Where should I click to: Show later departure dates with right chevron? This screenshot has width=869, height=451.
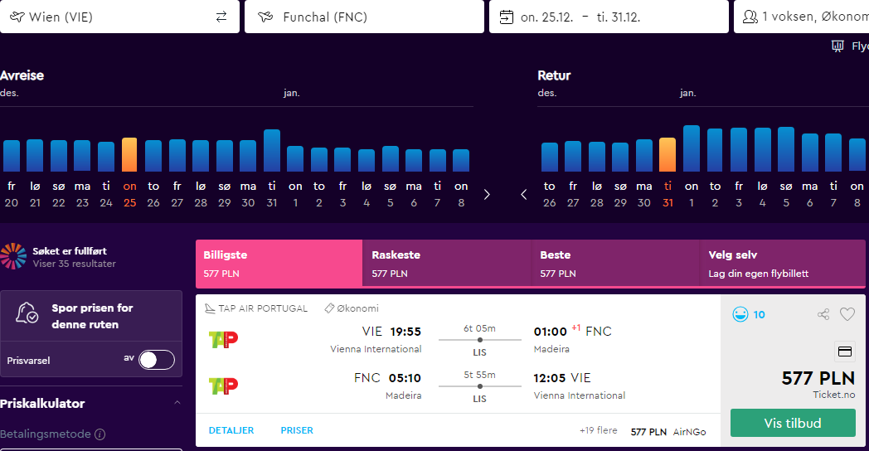coord(487,195)
